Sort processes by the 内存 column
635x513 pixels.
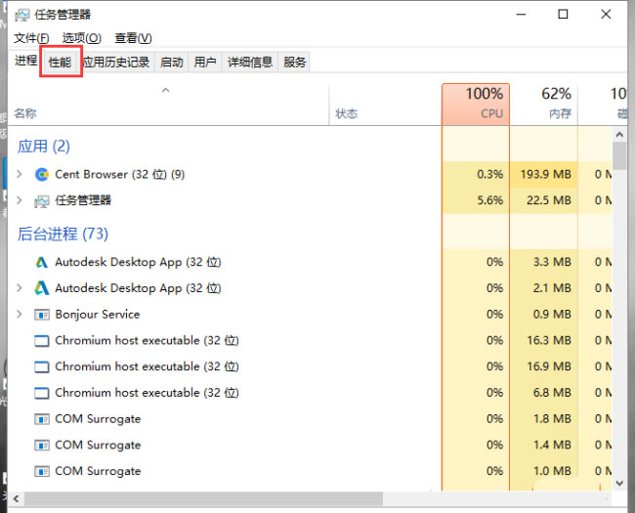[543, 104]
